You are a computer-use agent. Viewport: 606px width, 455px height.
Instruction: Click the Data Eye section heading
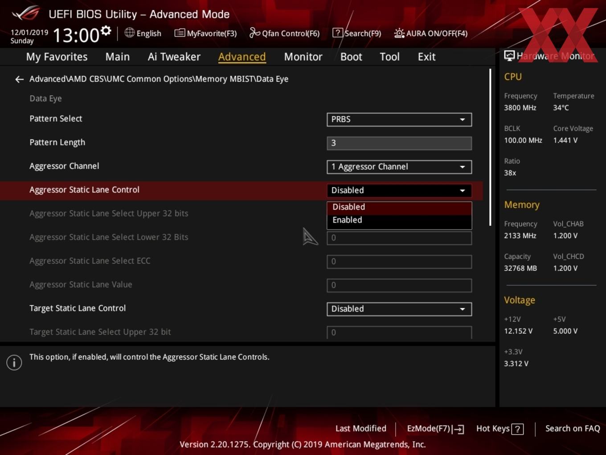(45, 99)
